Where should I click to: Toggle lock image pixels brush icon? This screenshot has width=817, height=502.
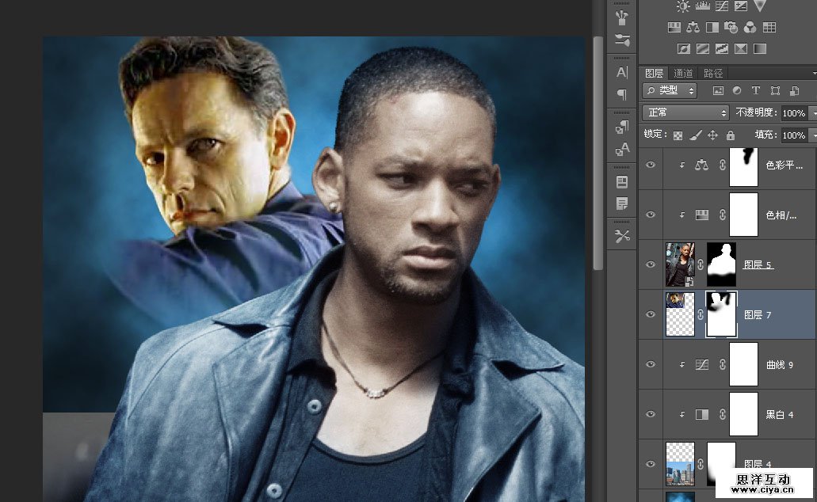[696, 135]
